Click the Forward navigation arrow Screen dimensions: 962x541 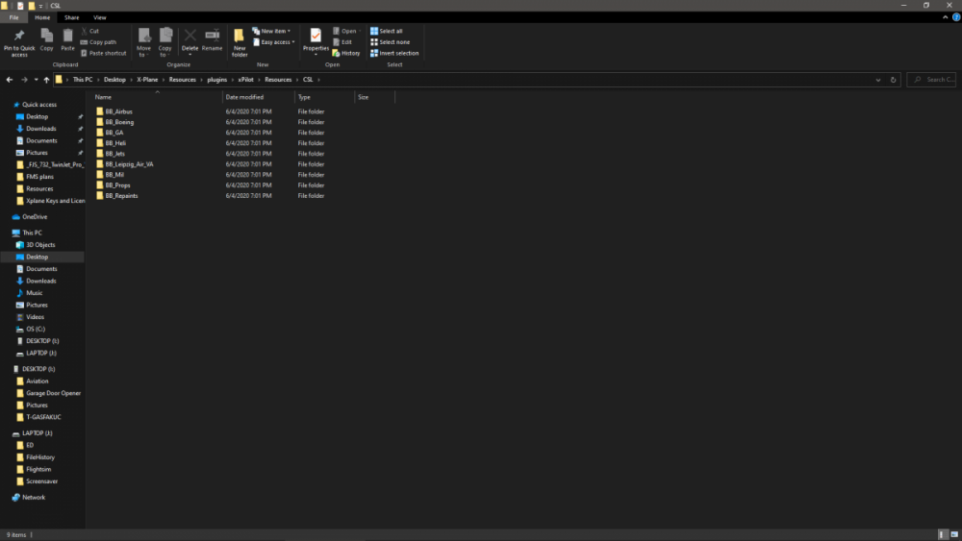coord(24,80)
